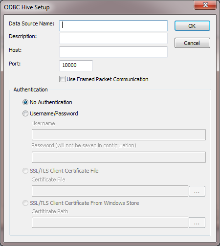220x246 pixels.
Task: Open the Certificate Path browse ellipsis button
Action: [197, 223]
